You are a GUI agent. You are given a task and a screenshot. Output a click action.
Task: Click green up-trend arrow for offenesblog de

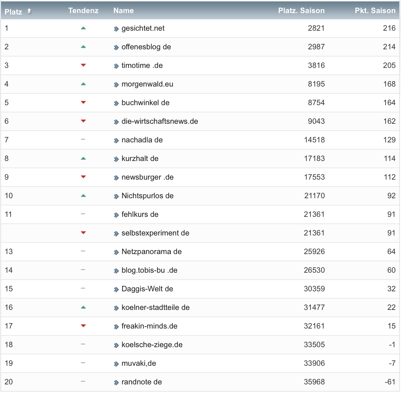click(x=83, y=47)
